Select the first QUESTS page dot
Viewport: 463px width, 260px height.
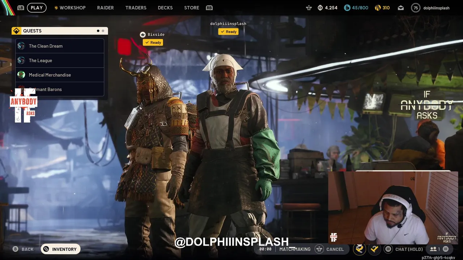[98, 31]
